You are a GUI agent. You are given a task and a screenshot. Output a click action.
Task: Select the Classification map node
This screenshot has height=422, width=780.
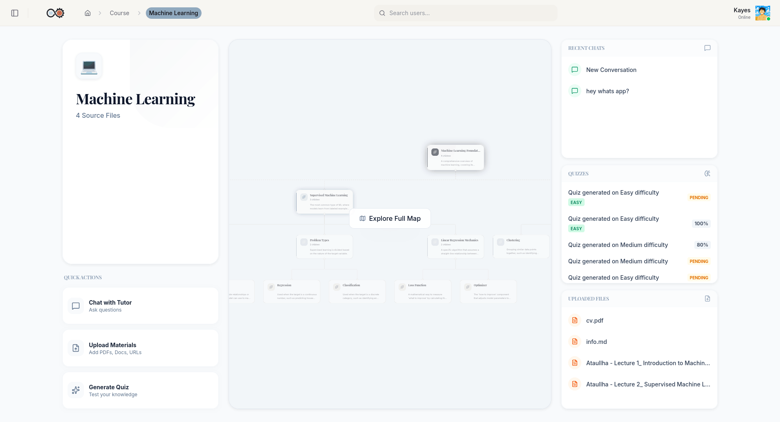point(357,292)
